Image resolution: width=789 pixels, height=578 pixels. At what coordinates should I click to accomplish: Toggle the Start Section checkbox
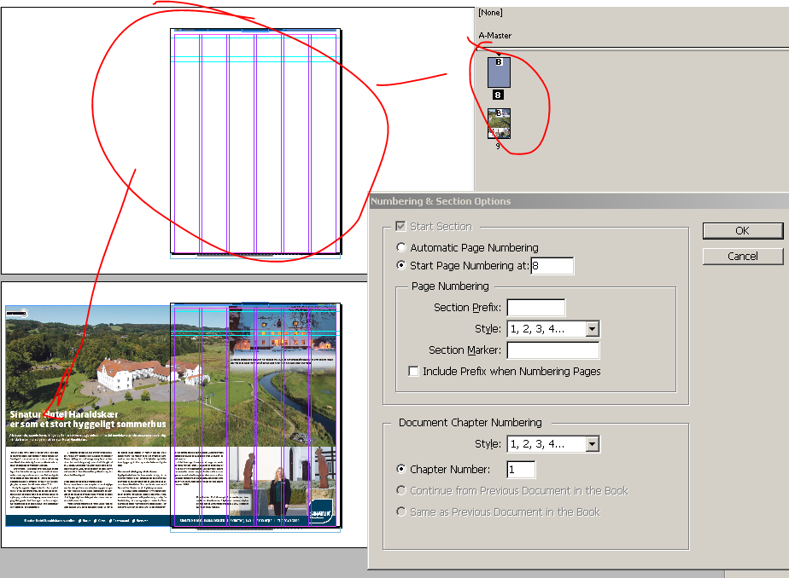pyautogui.click(x=400, y=227)
